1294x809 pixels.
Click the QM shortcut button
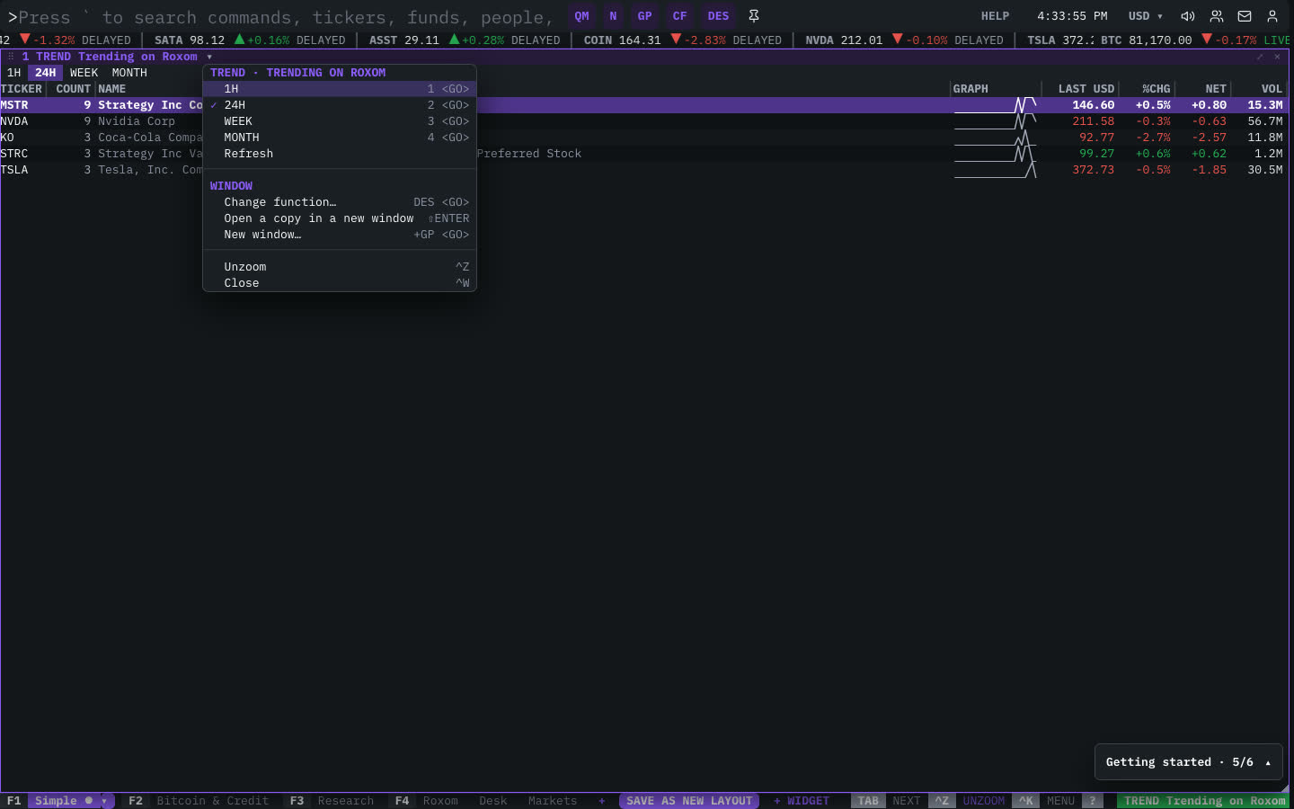coord(582,16)
